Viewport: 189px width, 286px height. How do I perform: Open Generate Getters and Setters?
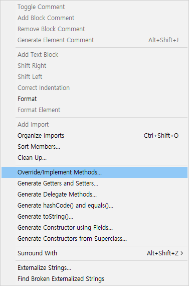pyautogui.click(x=94, y=183)
